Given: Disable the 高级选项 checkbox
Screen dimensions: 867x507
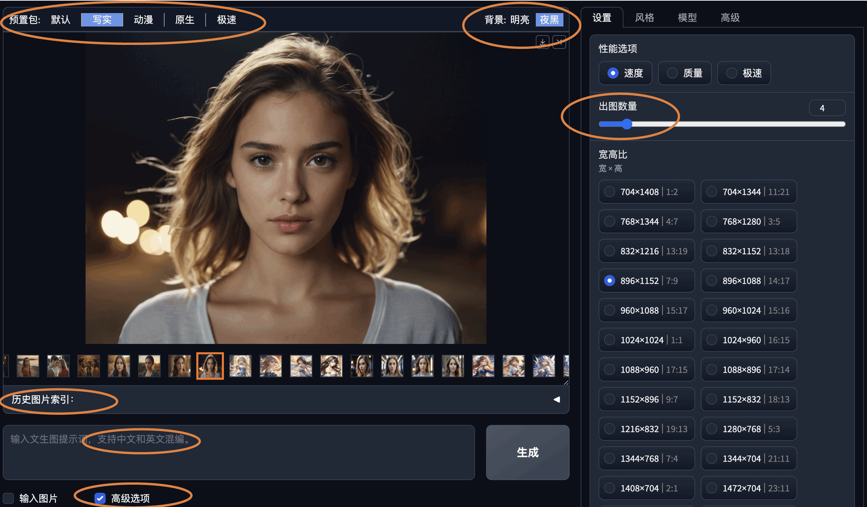Looking at the screenshot, I should point(100,498).
